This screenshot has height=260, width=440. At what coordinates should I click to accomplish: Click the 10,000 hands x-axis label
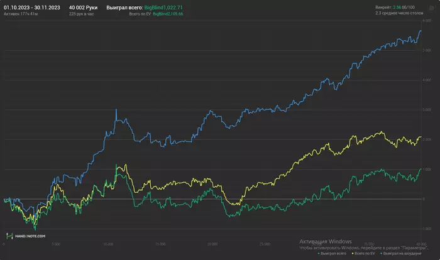click(108, 244)
